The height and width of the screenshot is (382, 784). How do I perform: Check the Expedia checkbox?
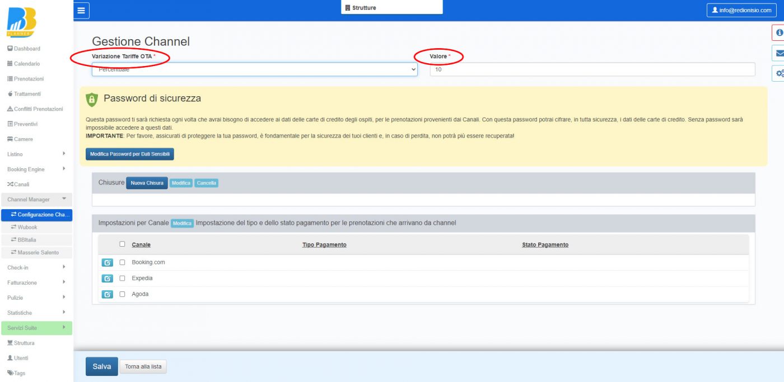[122, 279]
